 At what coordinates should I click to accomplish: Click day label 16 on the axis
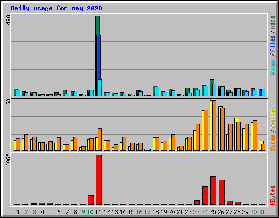coord(139,212)
